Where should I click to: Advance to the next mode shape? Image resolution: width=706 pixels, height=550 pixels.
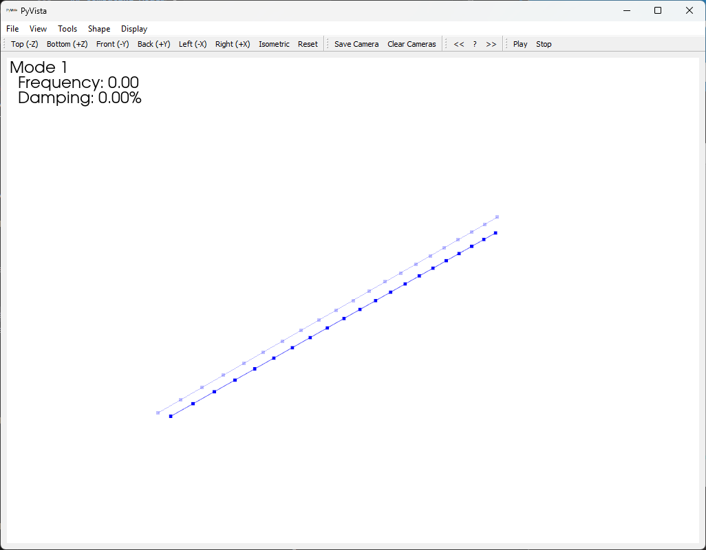[x=491, y=43]
